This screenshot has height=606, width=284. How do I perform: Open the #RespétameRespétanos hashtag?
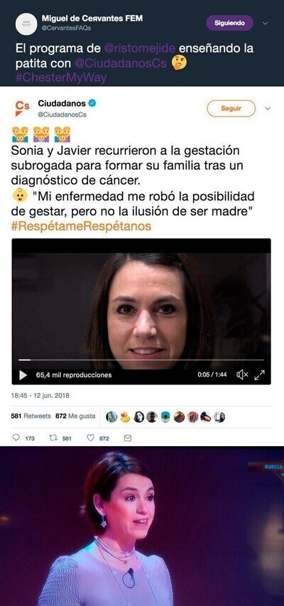click(x=81, y=226)
